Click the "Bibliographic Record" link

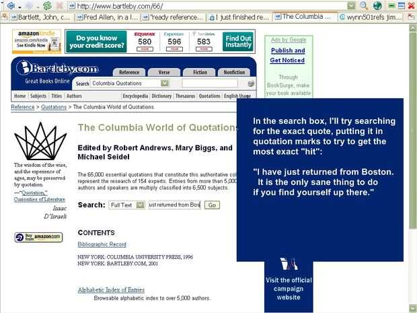[102, 244]
